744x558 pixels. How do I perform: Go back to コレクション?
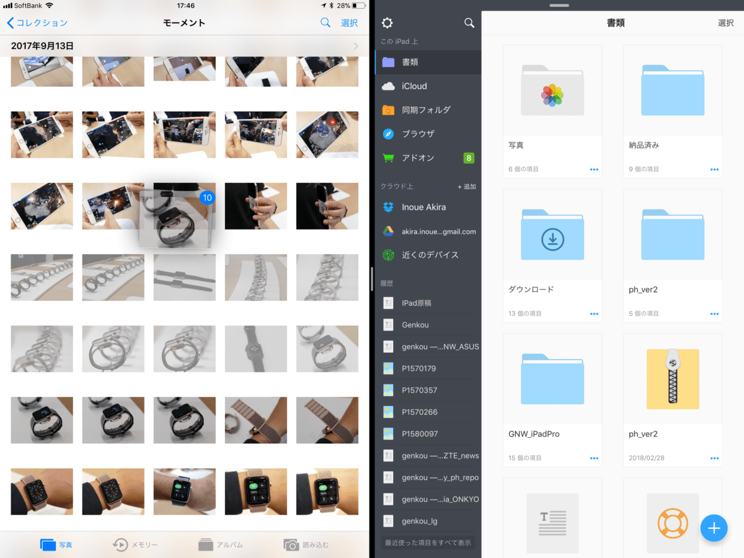(x=37, y=23)
